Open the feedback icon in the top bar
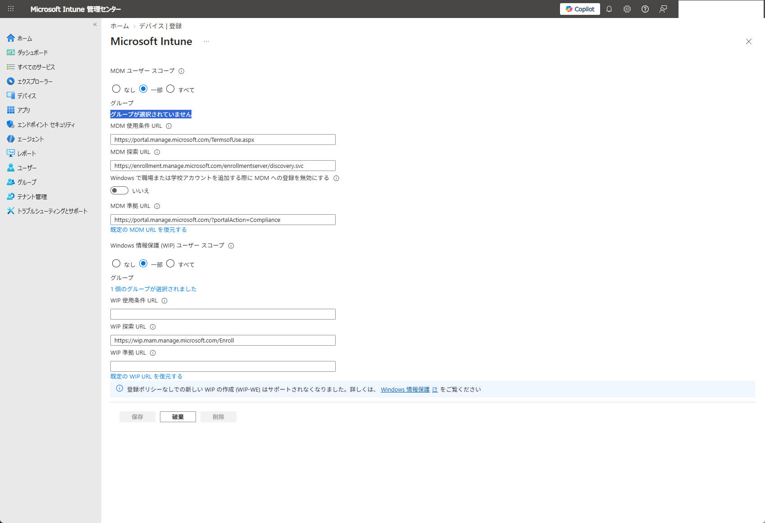The image size is (765, 523). 663,9
